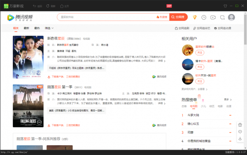Open second user's night-sky avatar
The image size is (247, 155).
[188, 64]
